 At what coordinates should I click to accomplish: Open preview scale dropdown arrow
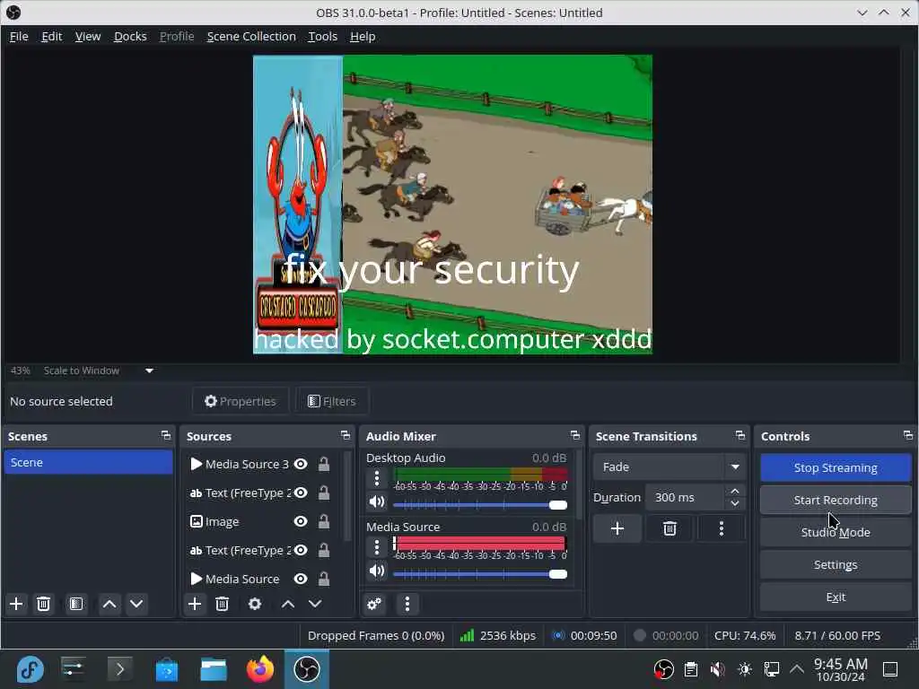(150, 371)
